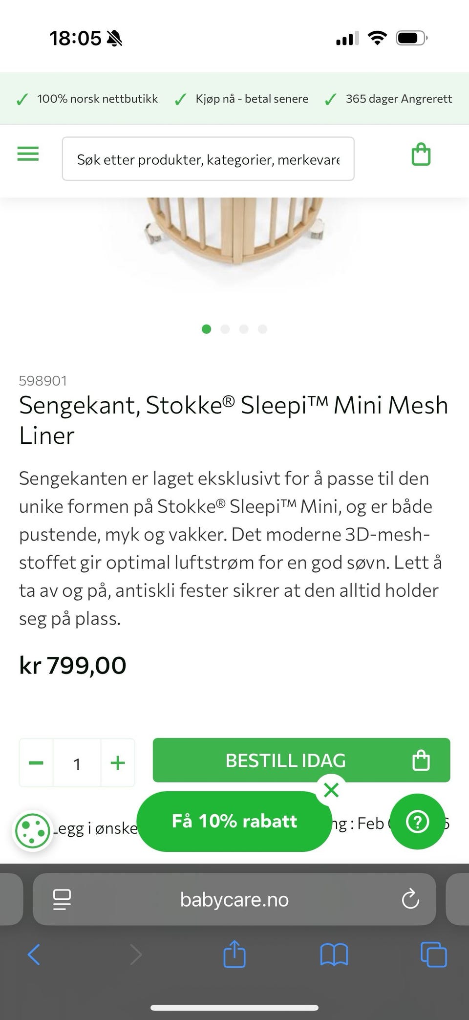Tap the babycare.no address bar

pyautogui.click(x=234, y=899)
